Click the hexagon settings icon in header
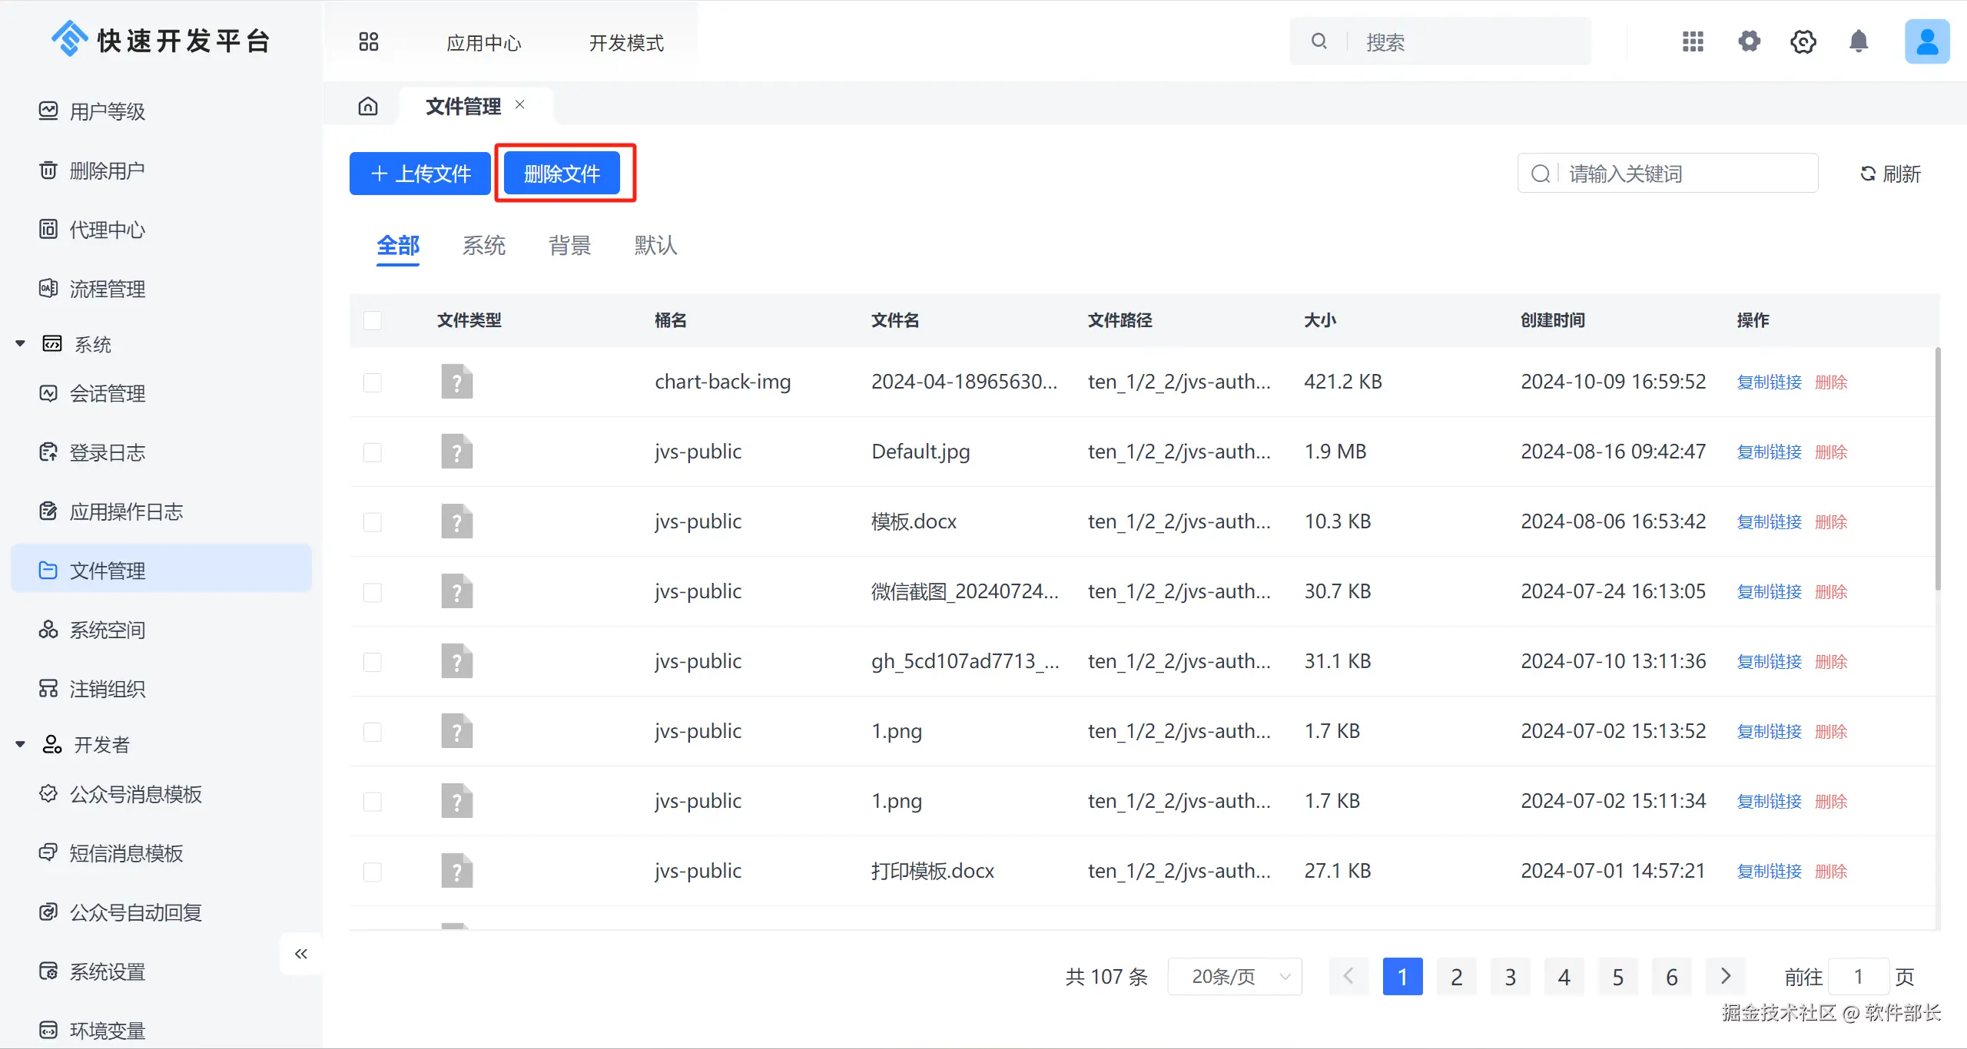The image size is (1967, 1049). point(1803,41)
